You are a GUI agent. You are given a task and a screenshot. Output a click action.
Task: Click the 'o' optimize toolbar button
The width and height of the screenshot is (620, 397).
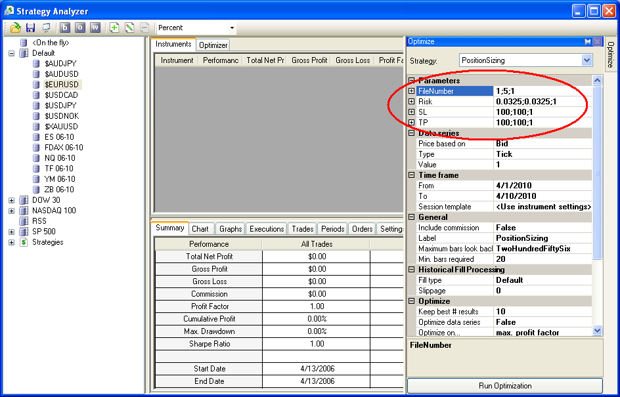coord(80,28)
